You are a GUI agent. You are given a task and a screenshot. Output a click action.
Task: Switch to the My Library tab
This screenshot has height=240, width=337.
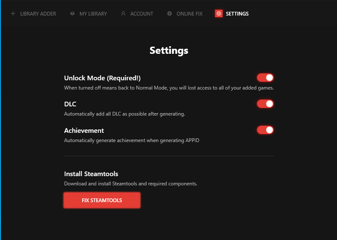[93, 14]
